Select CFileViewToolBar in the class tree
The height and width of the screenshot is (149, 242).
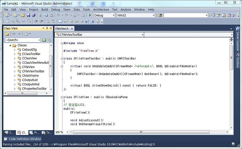33,71
